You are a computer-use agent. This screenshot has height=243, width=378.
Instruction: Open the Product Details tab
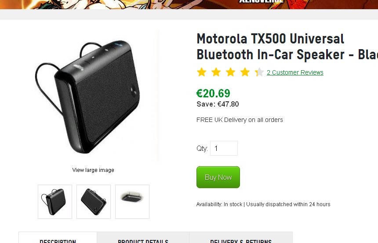click(143, 240)
